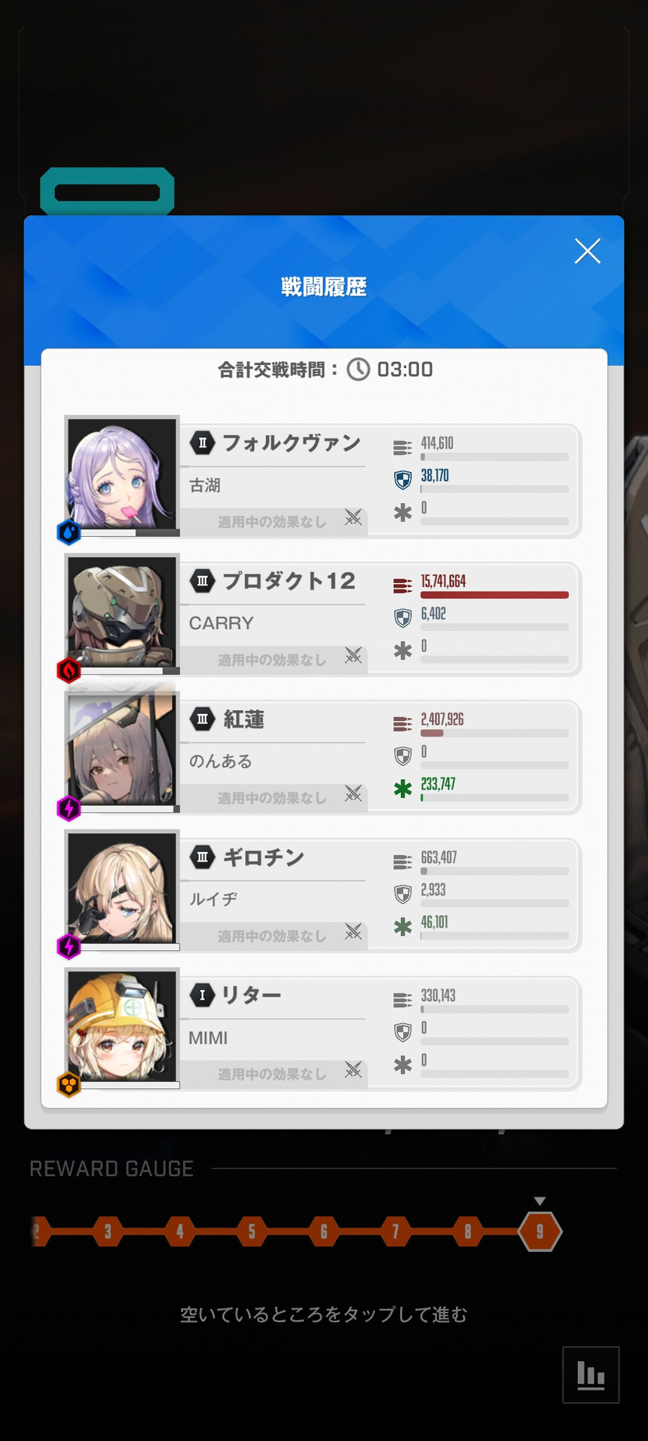The height and width of the screenshot is (1441, 648).
Task: Select reward gauge stage 9 marker
Action: [539, 1231]
